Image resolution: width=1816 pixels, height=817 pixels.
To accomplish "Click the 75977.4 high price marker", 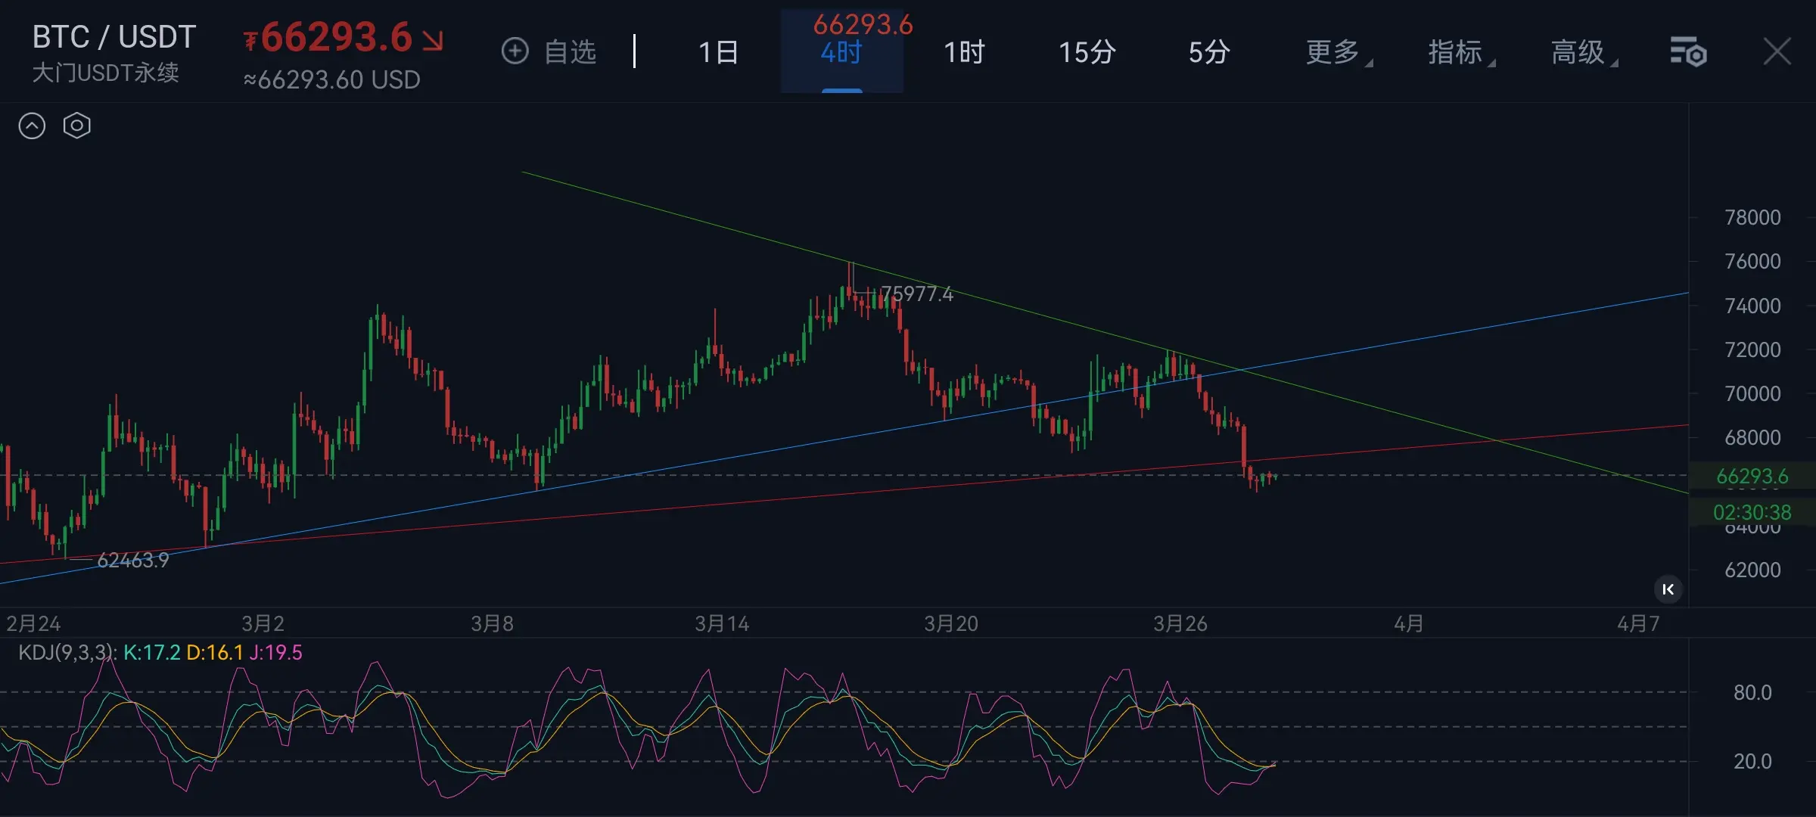I will pyautogui.click(x=916, y=294).
